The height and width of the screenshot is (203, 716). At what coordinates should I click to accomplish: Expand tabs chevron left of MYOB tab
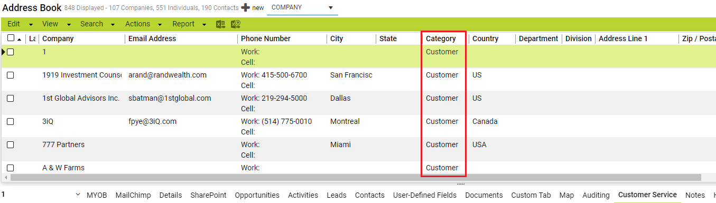point(78,195)
